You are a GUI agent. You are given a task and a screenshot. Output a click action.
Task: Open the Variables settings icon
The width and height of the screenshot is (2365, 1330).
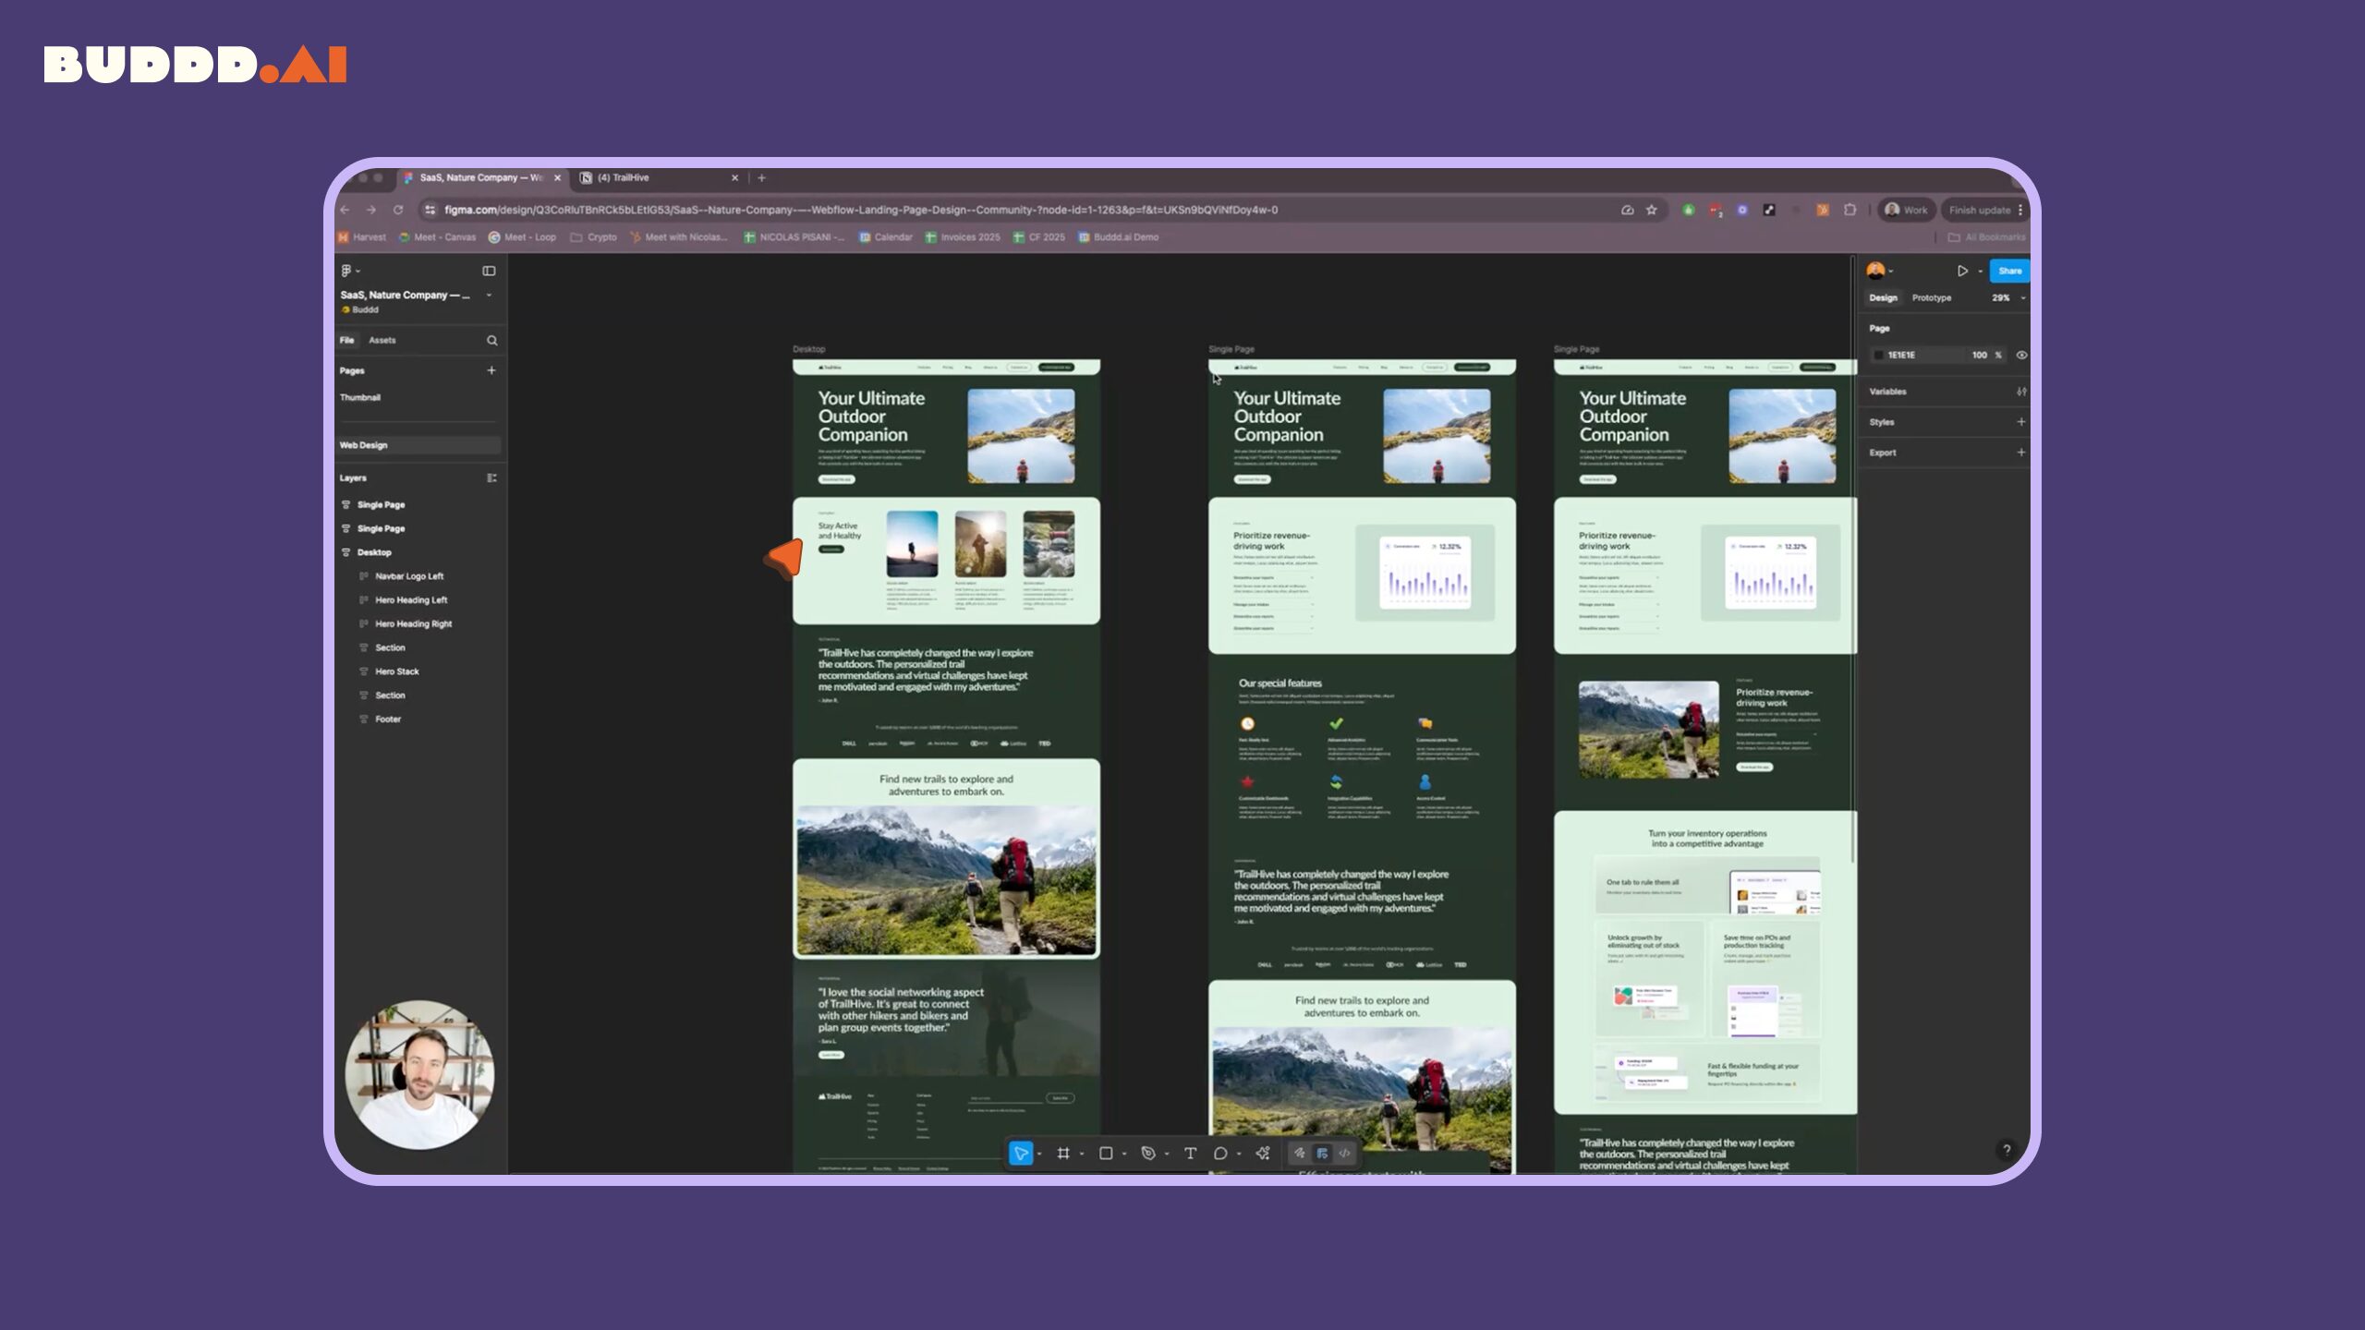pos(2021,392)
